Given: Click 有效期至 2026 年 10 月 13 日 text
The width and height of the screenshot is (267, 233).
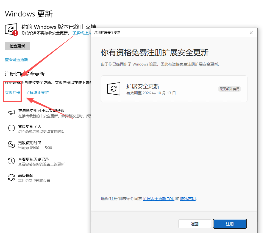Looking at the screenshot, I should [151, 93].
